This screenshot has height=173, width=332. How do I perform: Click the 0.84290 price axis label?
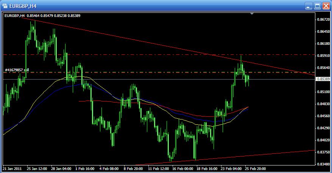(323, 128)
